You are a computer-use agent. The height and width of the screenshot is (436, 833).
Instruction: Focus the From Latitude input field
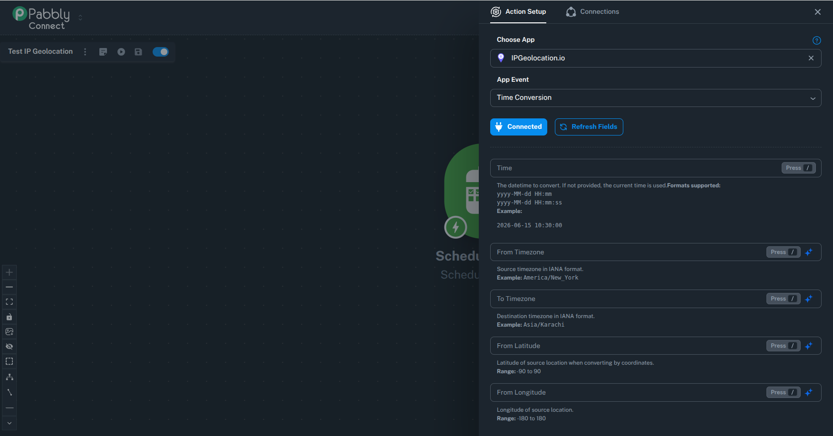coord(656,346)
